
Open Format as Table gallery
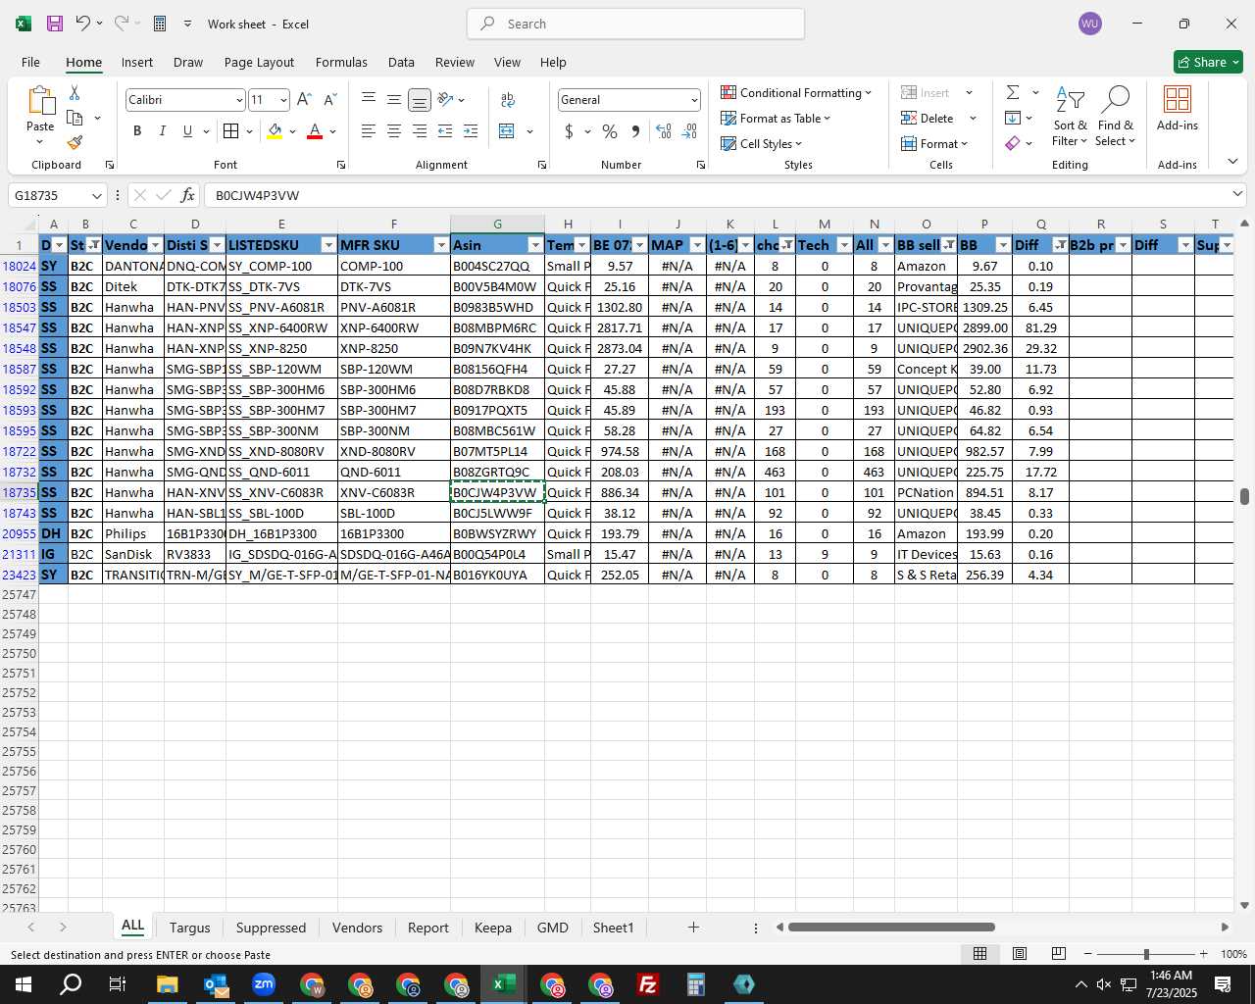click(776, 118)
